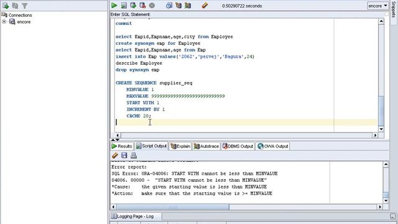Clear script output with the eraser icon
Screen dimensions: 398x224
click(x=114, y=156)
